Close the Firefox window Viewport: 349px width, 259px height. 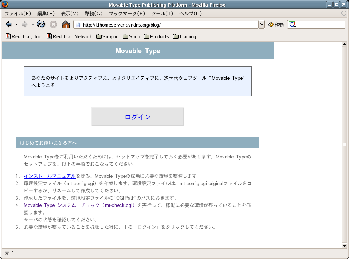344,4
